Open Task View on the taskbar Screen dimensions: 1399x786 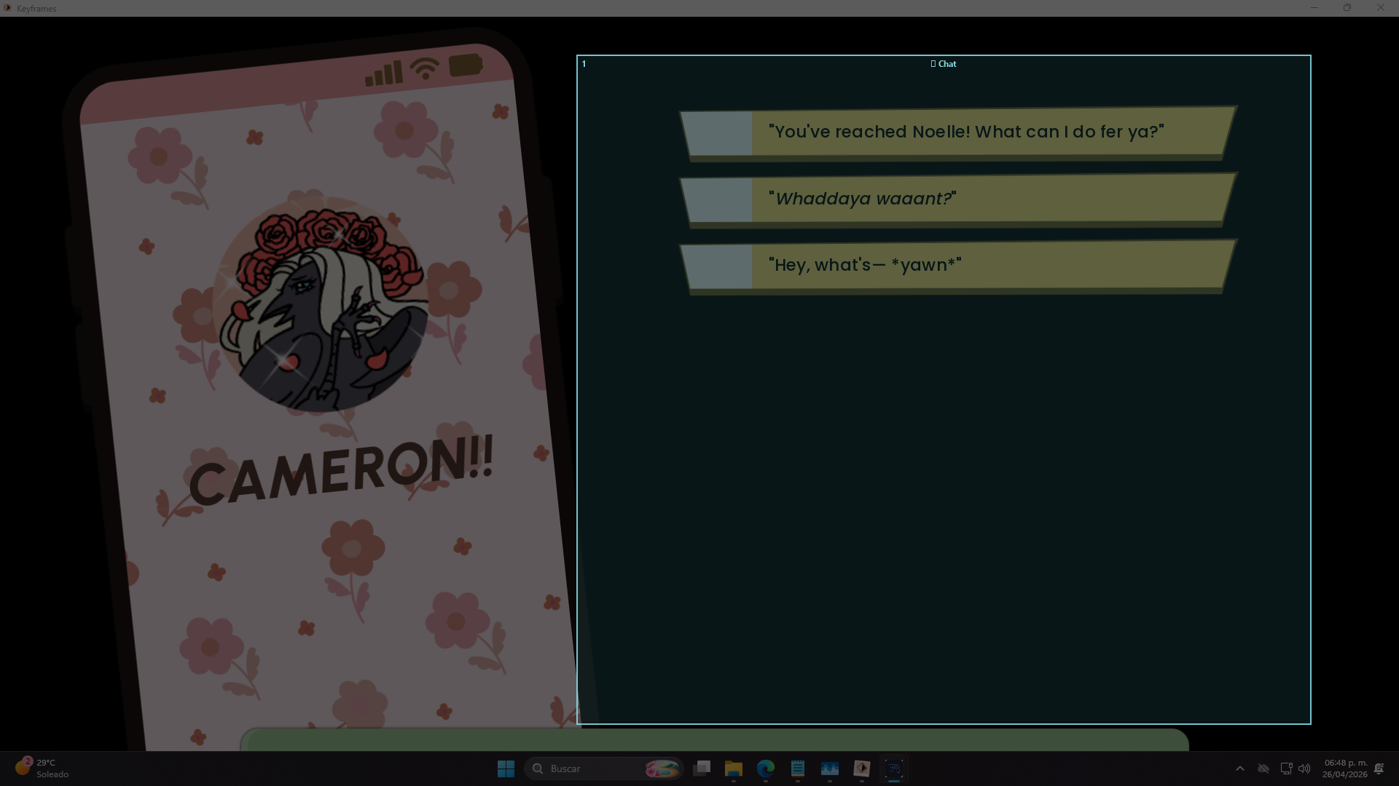click(702, 769)
